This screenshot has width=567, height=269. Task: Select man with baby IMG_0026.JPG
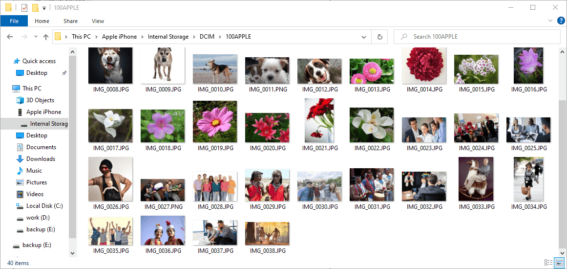[x=110, y=179]
